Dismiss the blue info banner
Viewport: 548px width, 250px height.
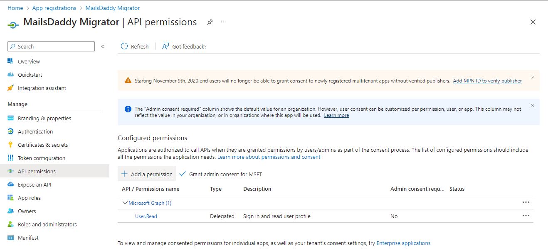(533, 106)
